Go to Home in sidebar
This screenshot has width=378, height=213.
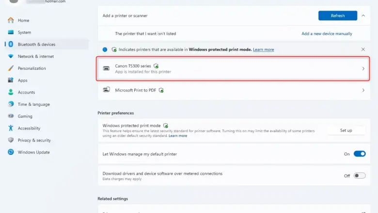[x=23, y=20]
